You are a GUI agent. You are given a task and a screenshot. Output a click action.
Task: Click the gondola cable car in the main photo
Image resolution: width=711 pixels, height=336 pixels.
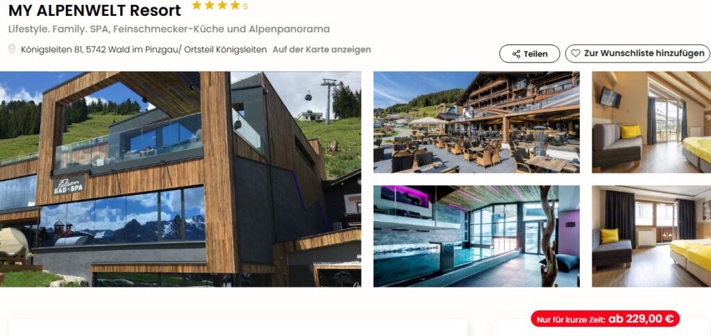(308, 96)
